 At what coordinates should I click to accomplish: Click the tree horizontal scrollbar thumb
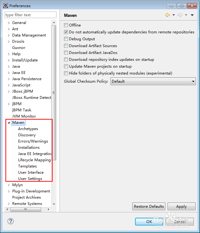tap(26, 209)
